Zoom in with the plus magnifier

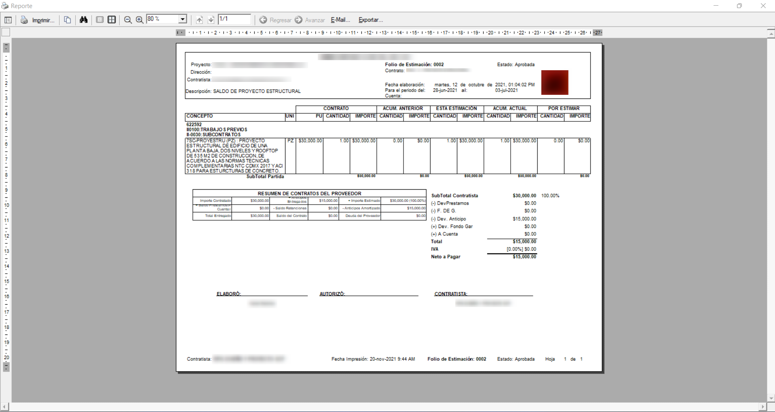click(139, 20)
